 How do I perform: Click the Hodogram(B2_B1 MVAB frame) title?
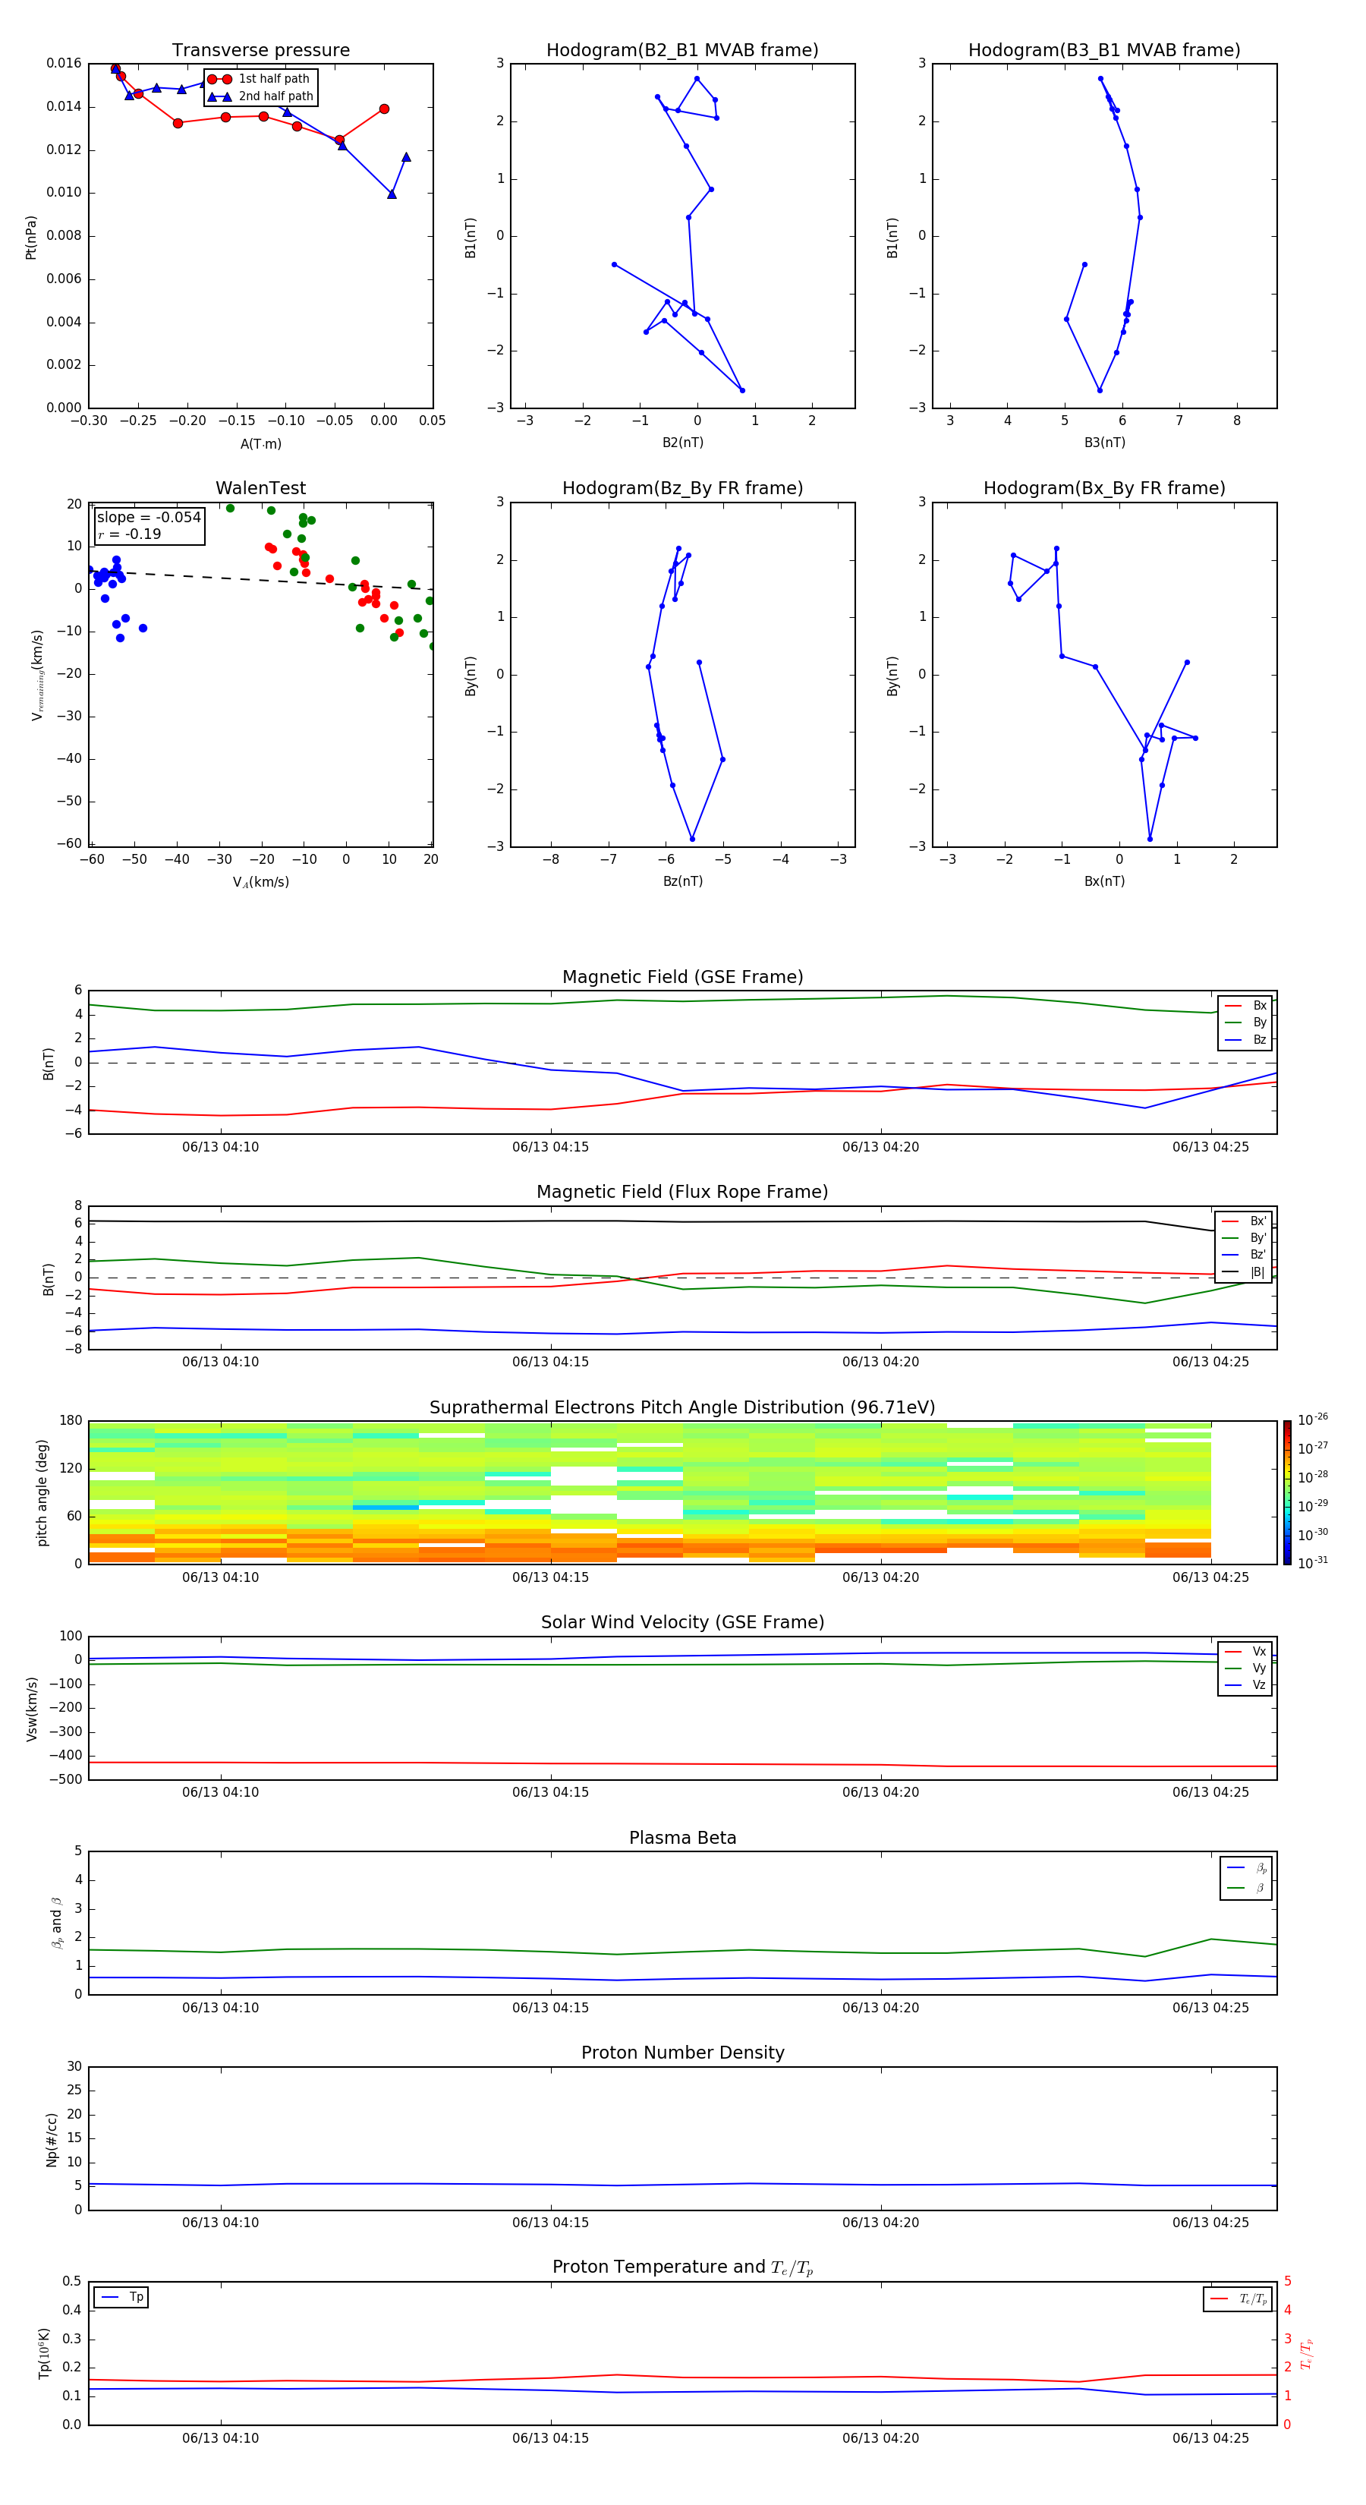pyautogui.click(x=682, y=51)
